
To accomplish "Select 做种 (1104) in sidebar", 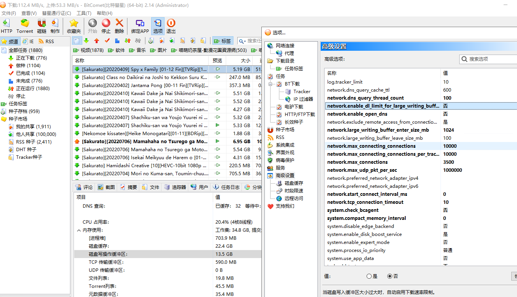I will tap(28, 66).
